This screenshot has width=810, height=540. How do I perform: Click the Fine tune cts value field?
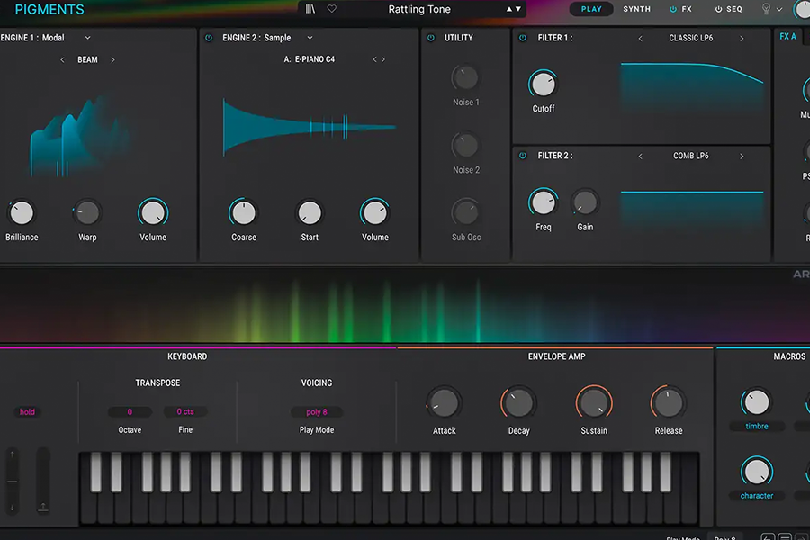pyautogui.click(x=185, y=412)
